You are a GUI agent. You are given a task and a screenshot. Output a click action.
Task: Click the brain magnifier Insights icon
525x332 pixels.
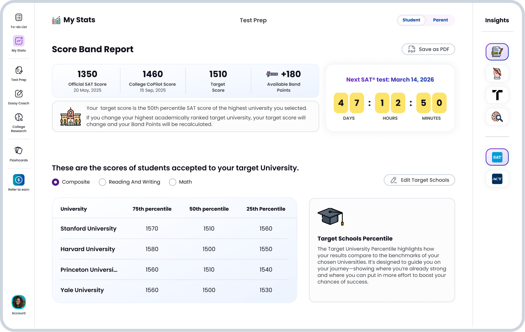497,117
